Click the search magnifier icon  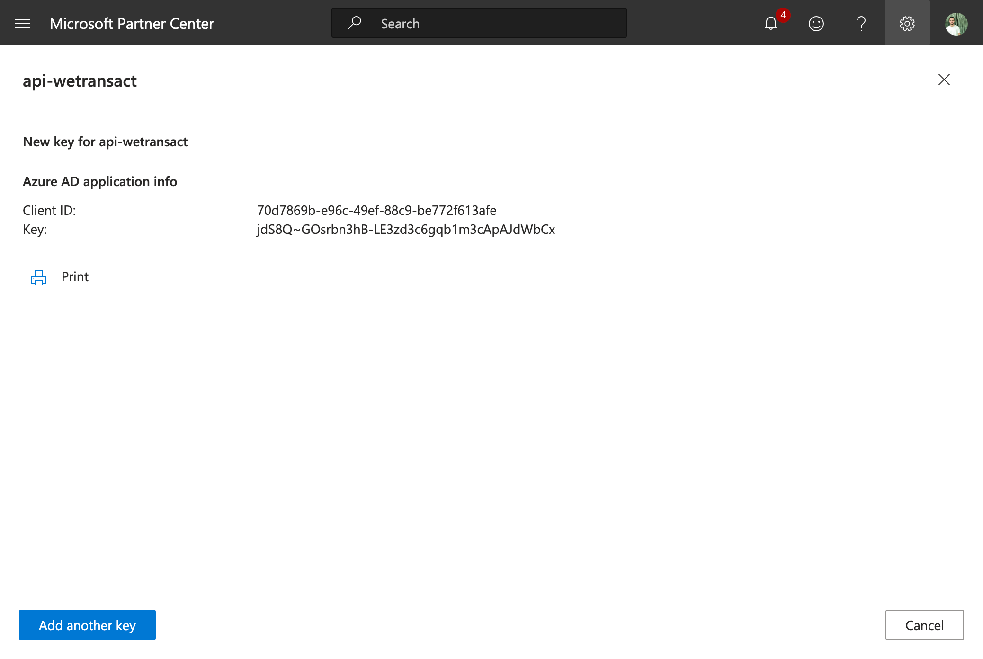tap(355, 23)
